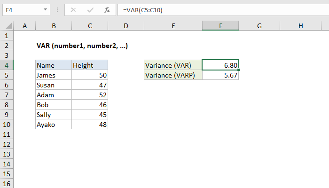Select the result cell showing 6.80
Image resolution: width=329 pixels, height=188 pixels.
[220, 65]
